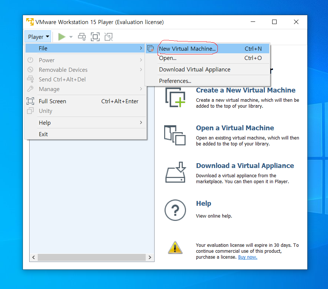The height and width of the screenshot is (289, 328).
Task: Click the Unity mode toolbar icon
Action: (109, 37)
